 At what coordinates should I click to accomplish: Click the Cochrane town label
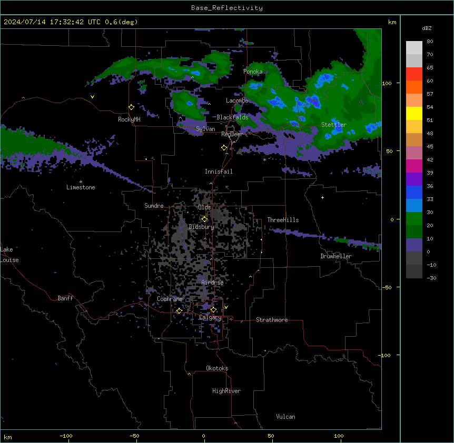point(170,299)
